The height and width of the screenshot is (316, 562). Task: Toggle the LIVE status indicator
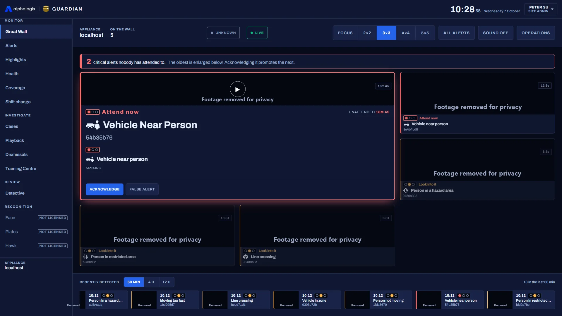pos(257,33)
